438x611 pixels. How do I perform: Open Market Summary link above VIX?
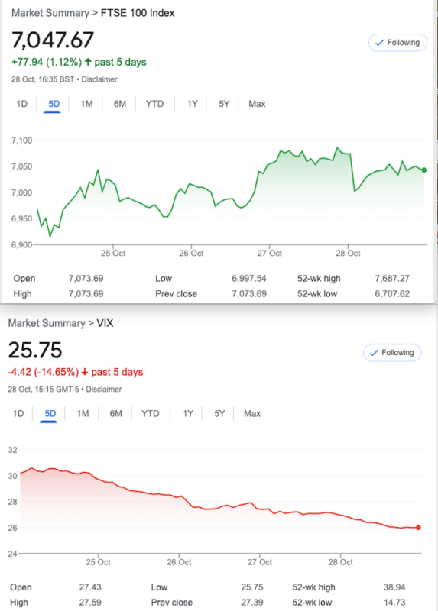[x=47, y=323]
